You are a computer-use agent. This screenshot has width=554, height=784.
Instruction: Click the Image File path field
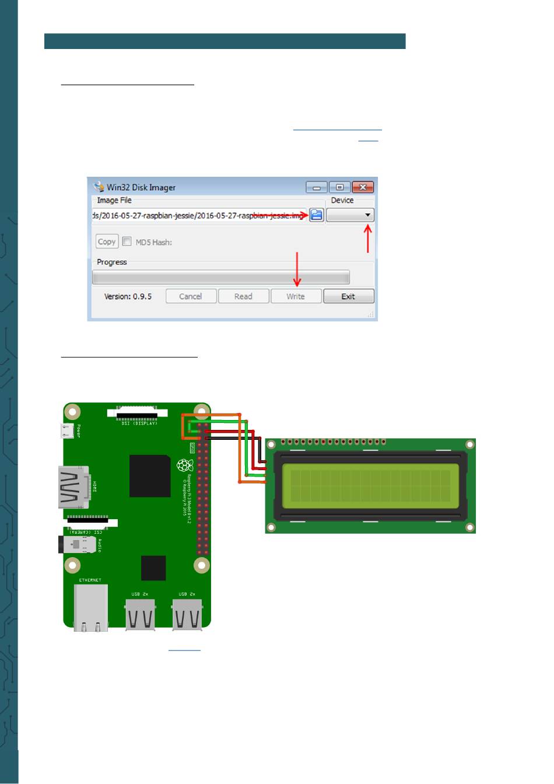pos(199,215)
